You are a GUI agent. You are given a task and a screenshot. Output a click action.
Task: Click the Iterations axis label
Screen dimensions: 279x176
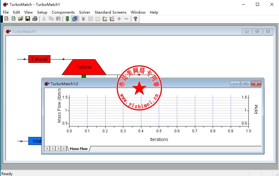[x=159, y=139]
